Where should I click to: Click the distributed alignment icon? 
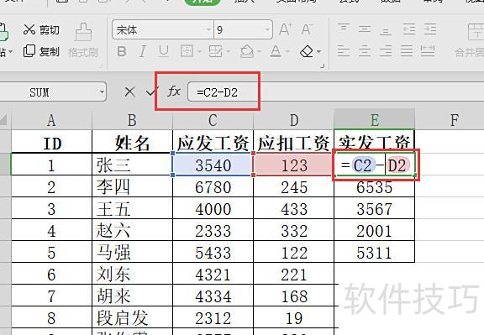point(428,51)
